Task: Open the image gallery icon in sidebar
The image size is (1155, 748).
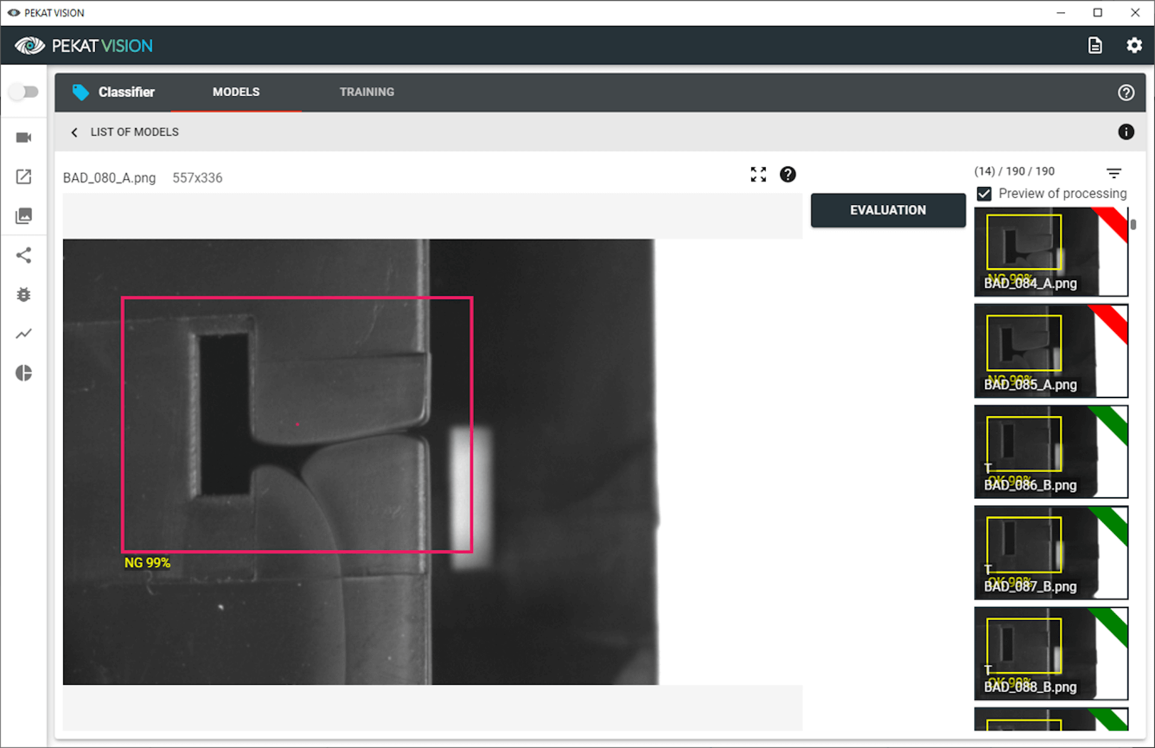Action: point(23,216)
